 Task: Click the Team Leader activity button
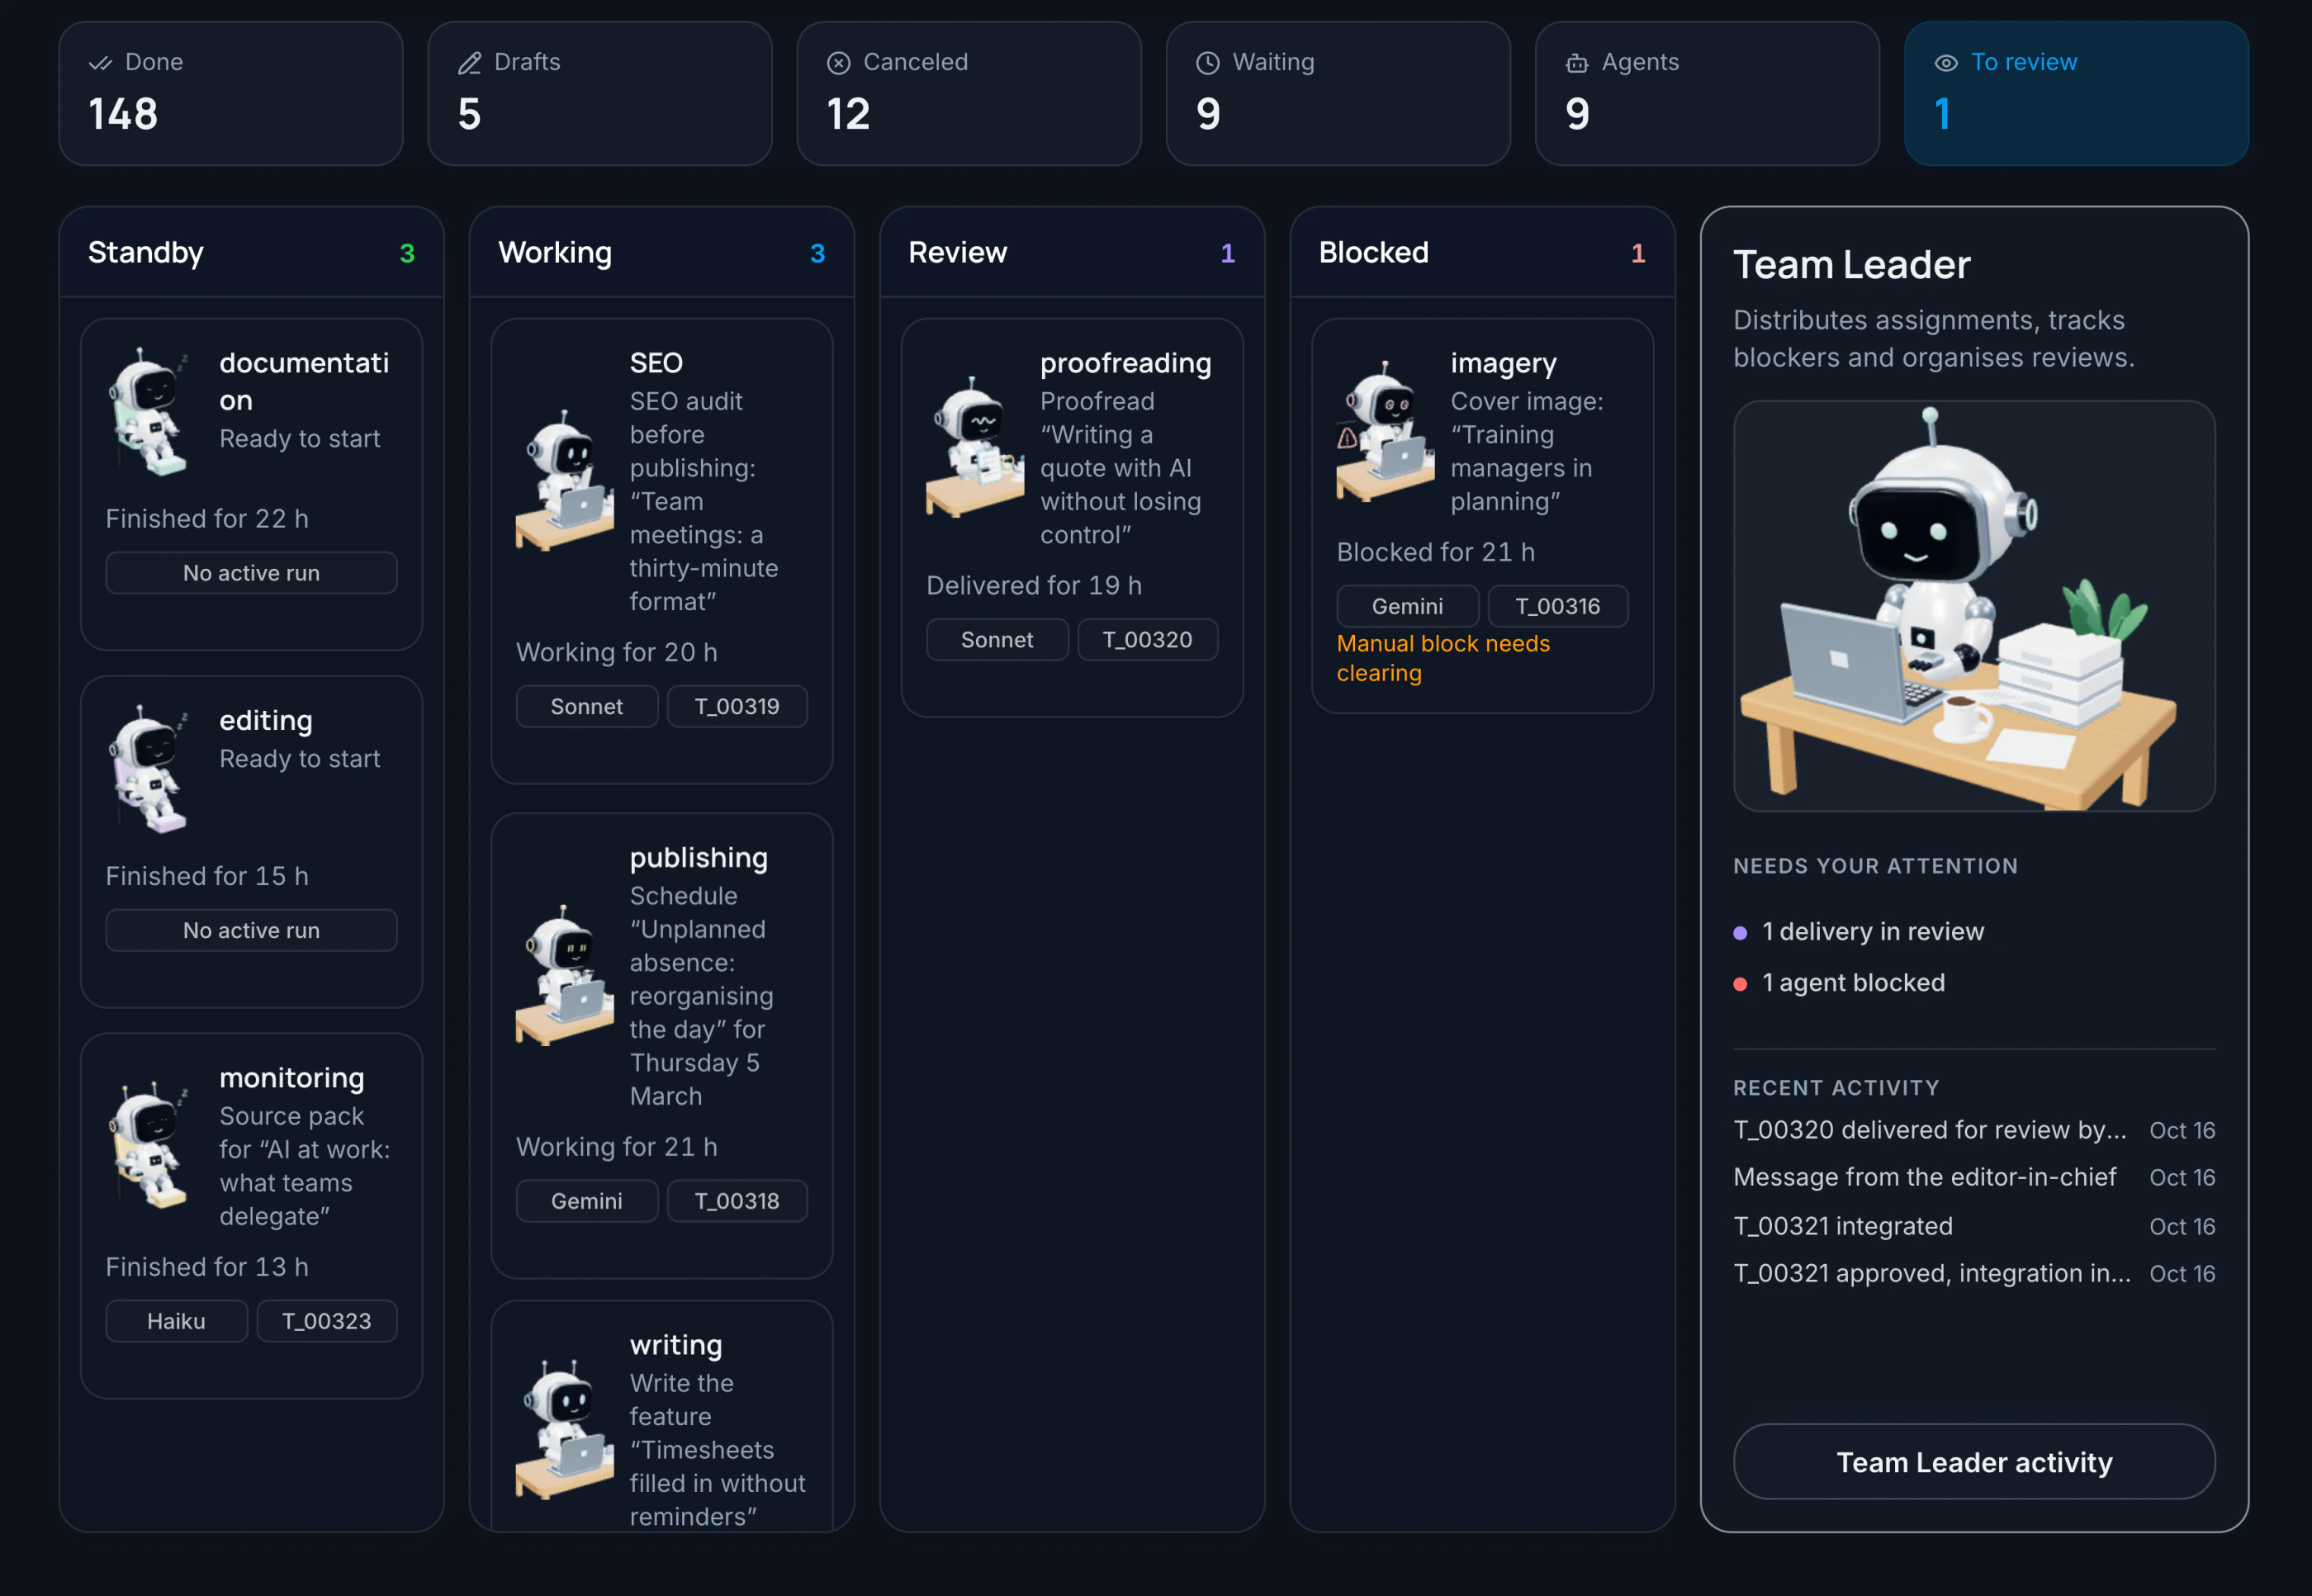(x=1974, y=1462)
